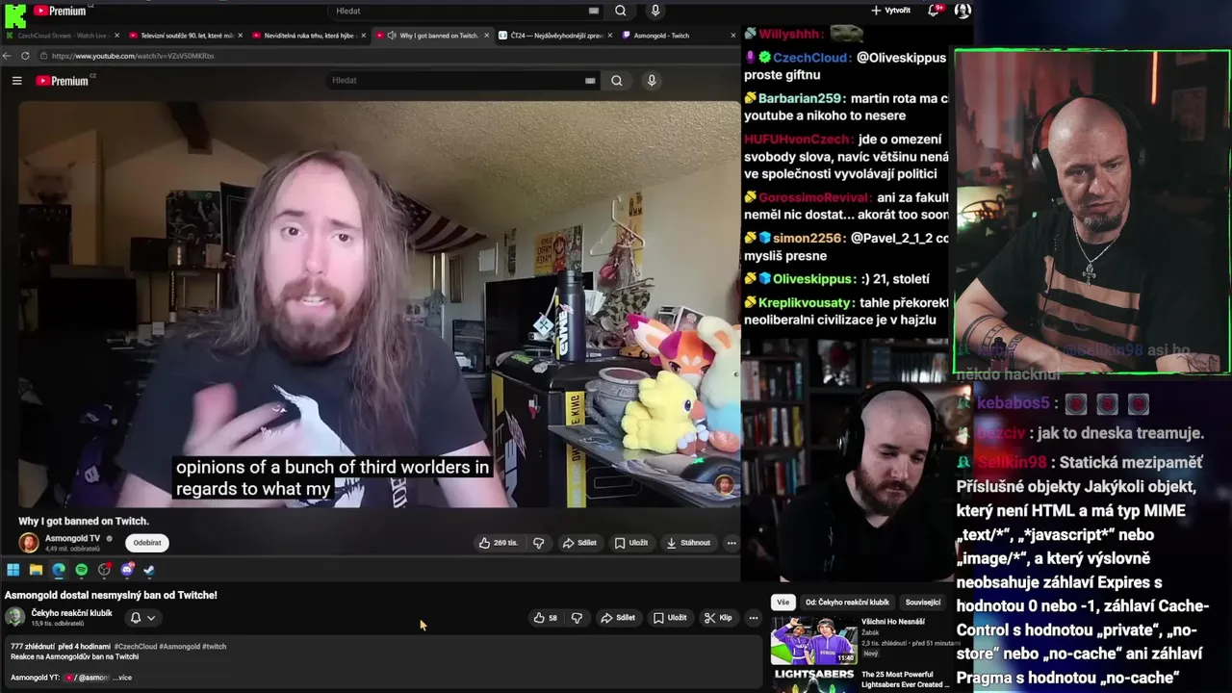The height and width of the screenshot is (693, 1232).
Task: Close the ČT24 browser tab
Action: (x=612, y=36)
